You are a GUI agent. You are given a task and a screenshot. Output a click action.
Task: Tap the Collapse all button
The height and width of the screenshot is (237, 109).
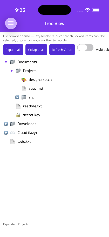click(x=36, y=50)
